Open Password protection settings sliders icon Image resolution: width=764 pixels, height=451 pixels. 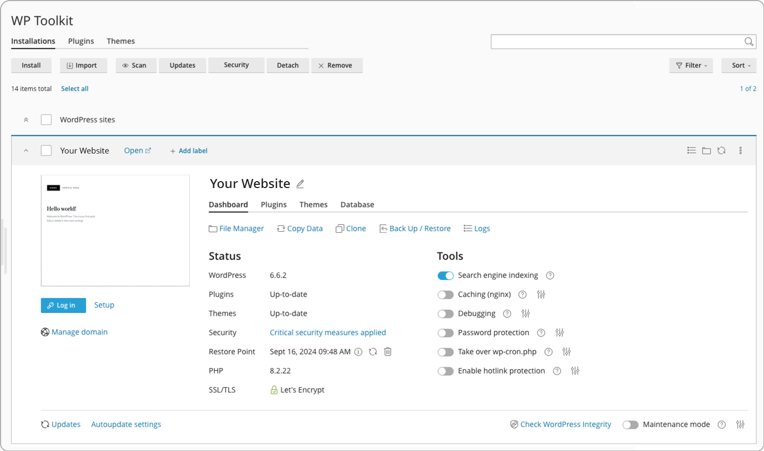559,333
